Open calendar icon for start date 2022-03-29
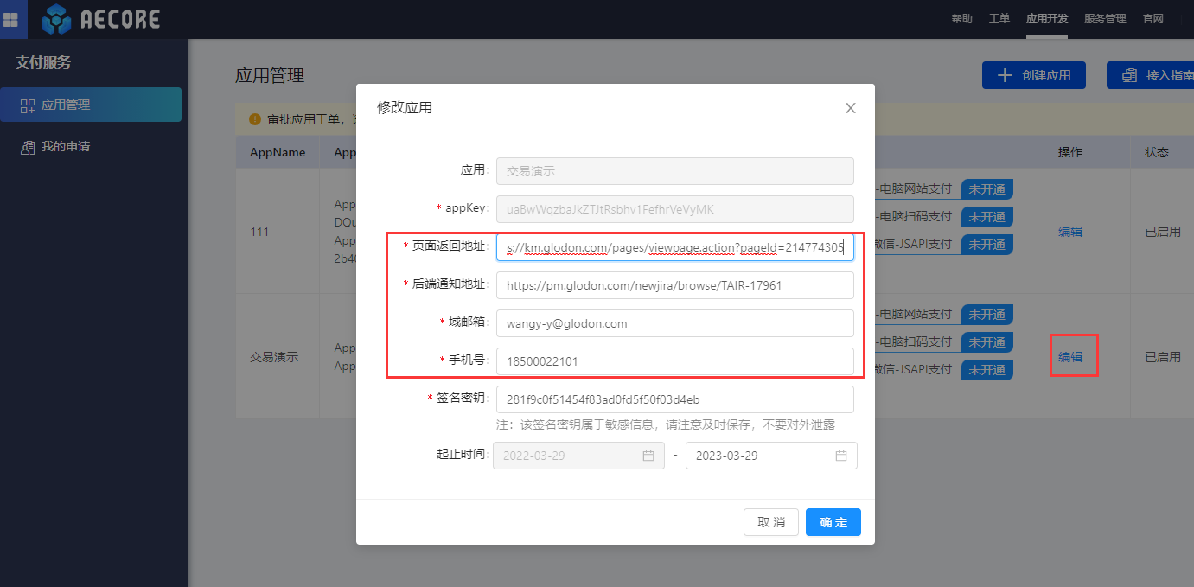Screen dimensions: 1194x587 click(648, 456)
